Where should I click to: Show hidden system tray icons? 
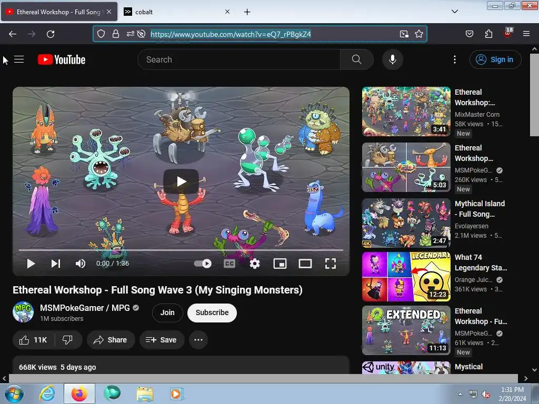click(x=460, y=394)
